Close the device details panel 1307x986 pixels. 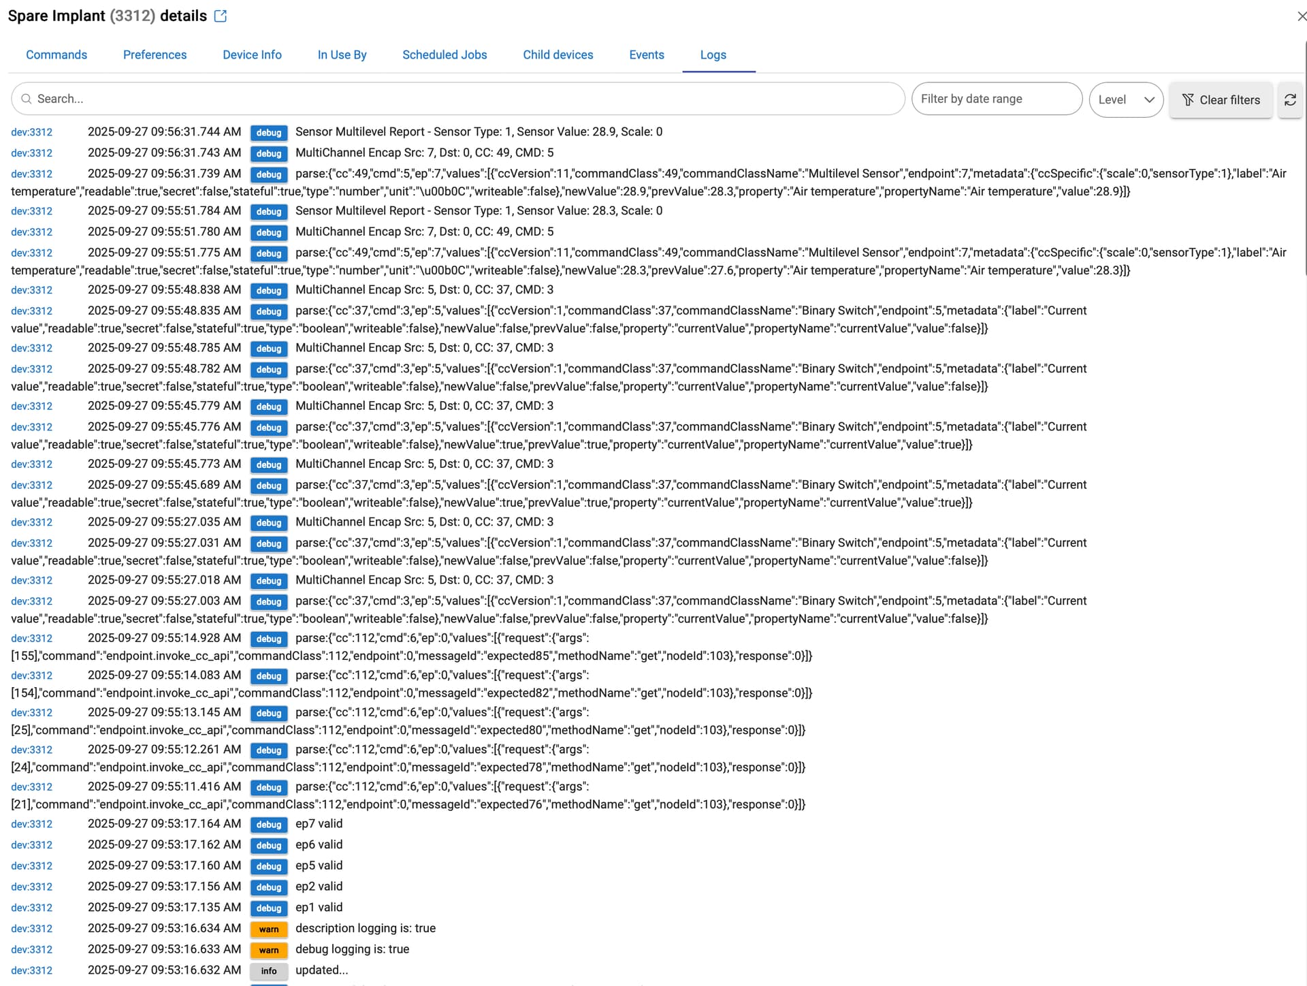tap(1301, 16)
